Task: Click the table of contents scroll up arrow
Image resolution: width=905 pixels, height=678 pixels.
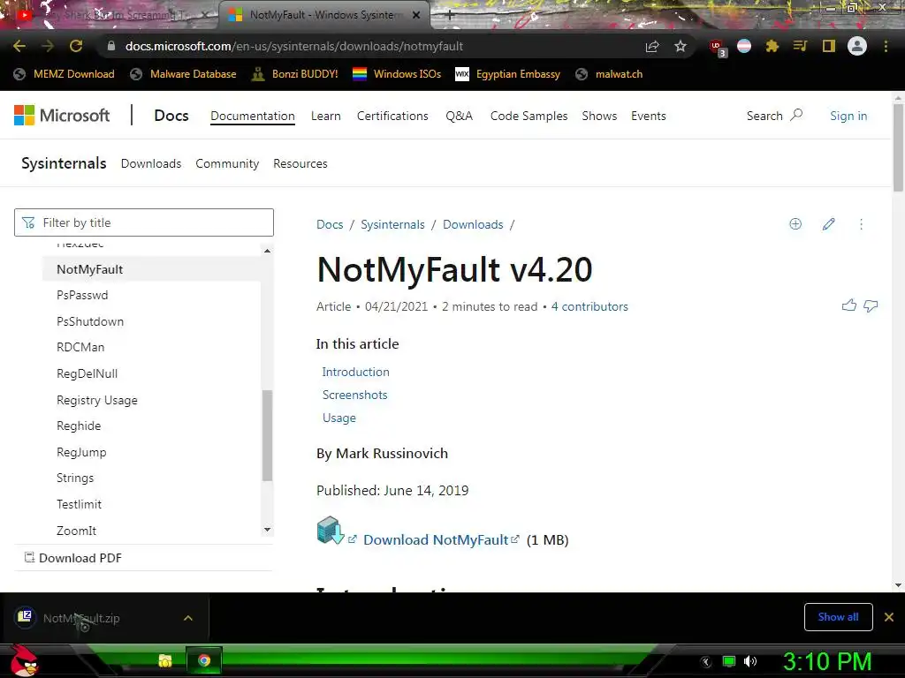Action: (267, 251)
